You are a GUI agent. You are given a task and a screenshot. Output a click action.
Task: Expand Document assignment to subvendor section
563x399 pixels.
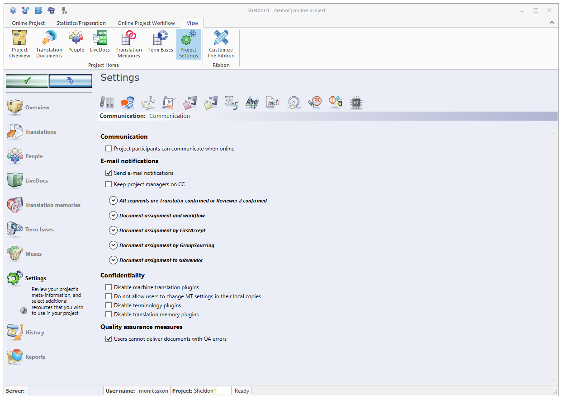point(113,260)
